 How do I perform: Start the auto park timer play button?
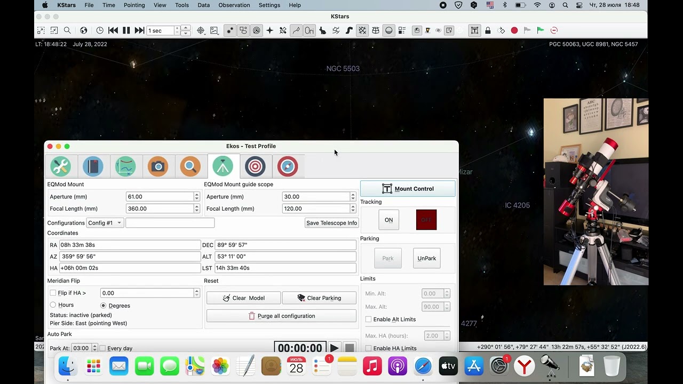(x=334, y=348)
